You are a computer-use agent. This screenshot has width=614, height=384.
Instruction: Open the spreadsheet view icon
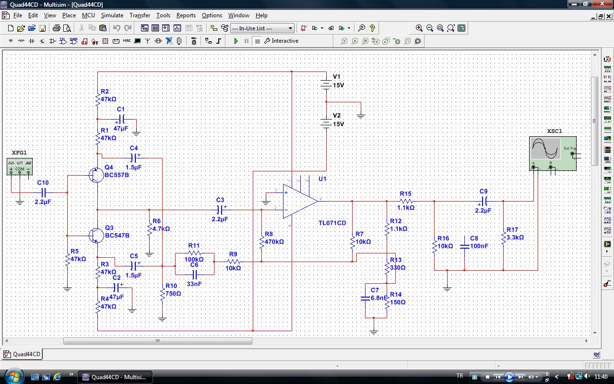click(155, 28)
